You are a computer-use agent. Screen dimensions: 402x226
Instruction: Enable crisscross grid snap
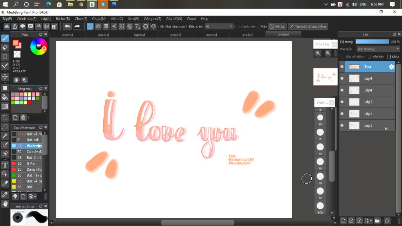point(106,26)
